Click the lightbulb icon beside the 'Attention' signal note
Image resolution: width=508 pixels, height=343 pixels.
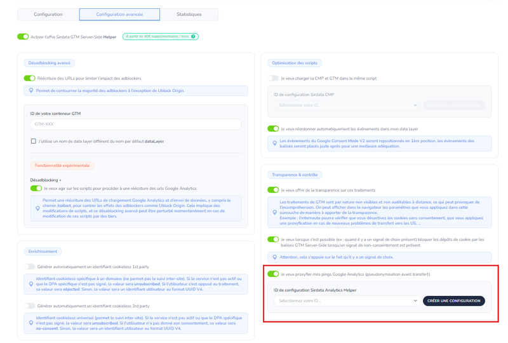pyautogui.click(x=275, y=257)
